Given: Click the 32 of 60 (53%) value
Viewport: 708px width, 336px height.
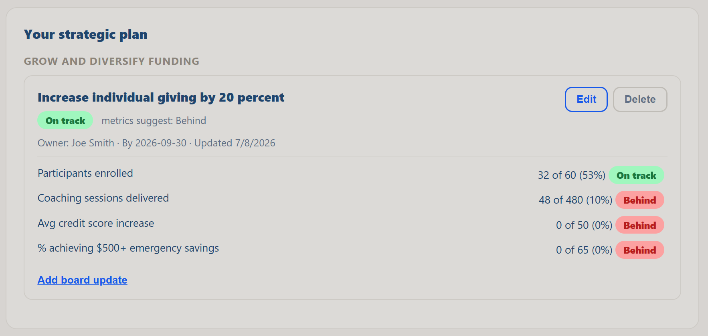Looking at the screenshot, I should 571,175.
